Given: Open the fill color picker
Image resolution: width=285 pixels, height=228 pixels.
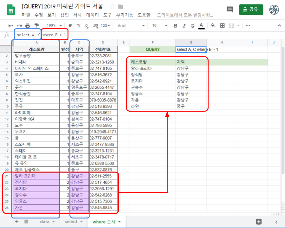Looking at the screenshot, I should pyautogui.click(x=213, y=26).
